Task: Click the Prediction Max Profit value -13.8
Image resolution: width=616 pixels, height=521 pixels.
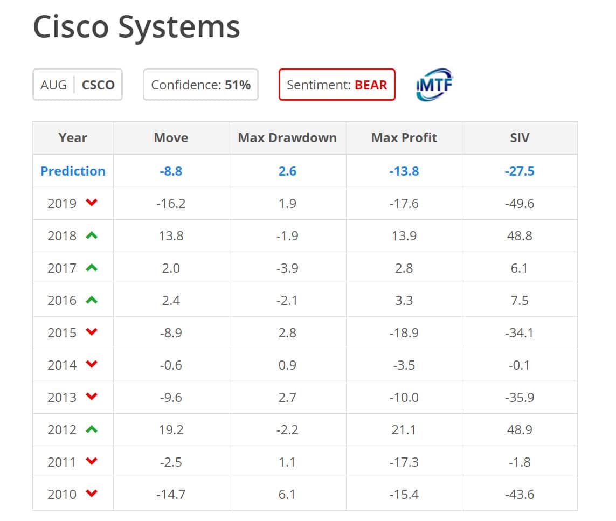Action: coord(404,171)
